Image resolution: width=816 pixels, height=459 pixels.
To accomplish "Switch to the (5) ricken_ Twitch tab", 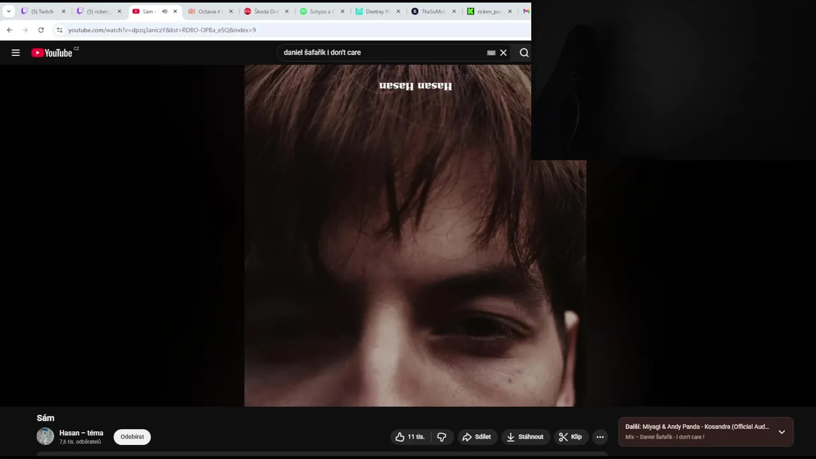I will (x=99, y=11).
